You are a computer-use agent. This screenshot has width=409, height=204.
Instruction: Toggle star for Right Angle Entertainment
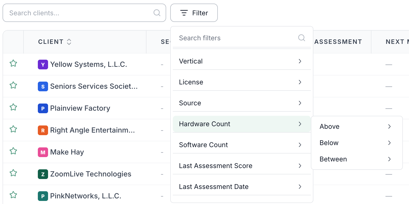point(13,129)
